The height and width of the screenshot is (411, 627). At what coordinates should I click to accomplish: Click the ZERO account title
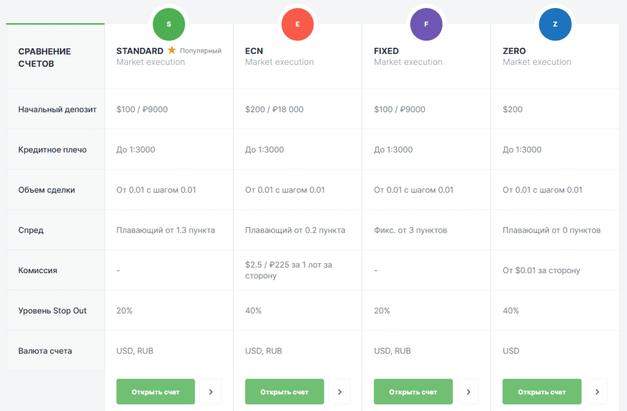tap(514, 51)
